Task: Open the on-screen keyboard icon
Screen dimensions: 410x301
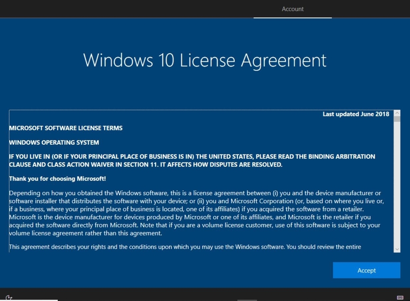Action: [400, 298]
